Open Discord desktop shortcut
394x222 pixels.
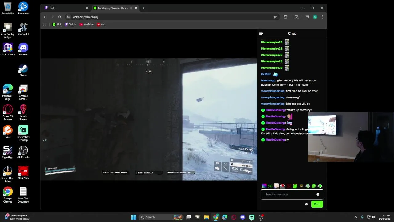pos(23,49)
